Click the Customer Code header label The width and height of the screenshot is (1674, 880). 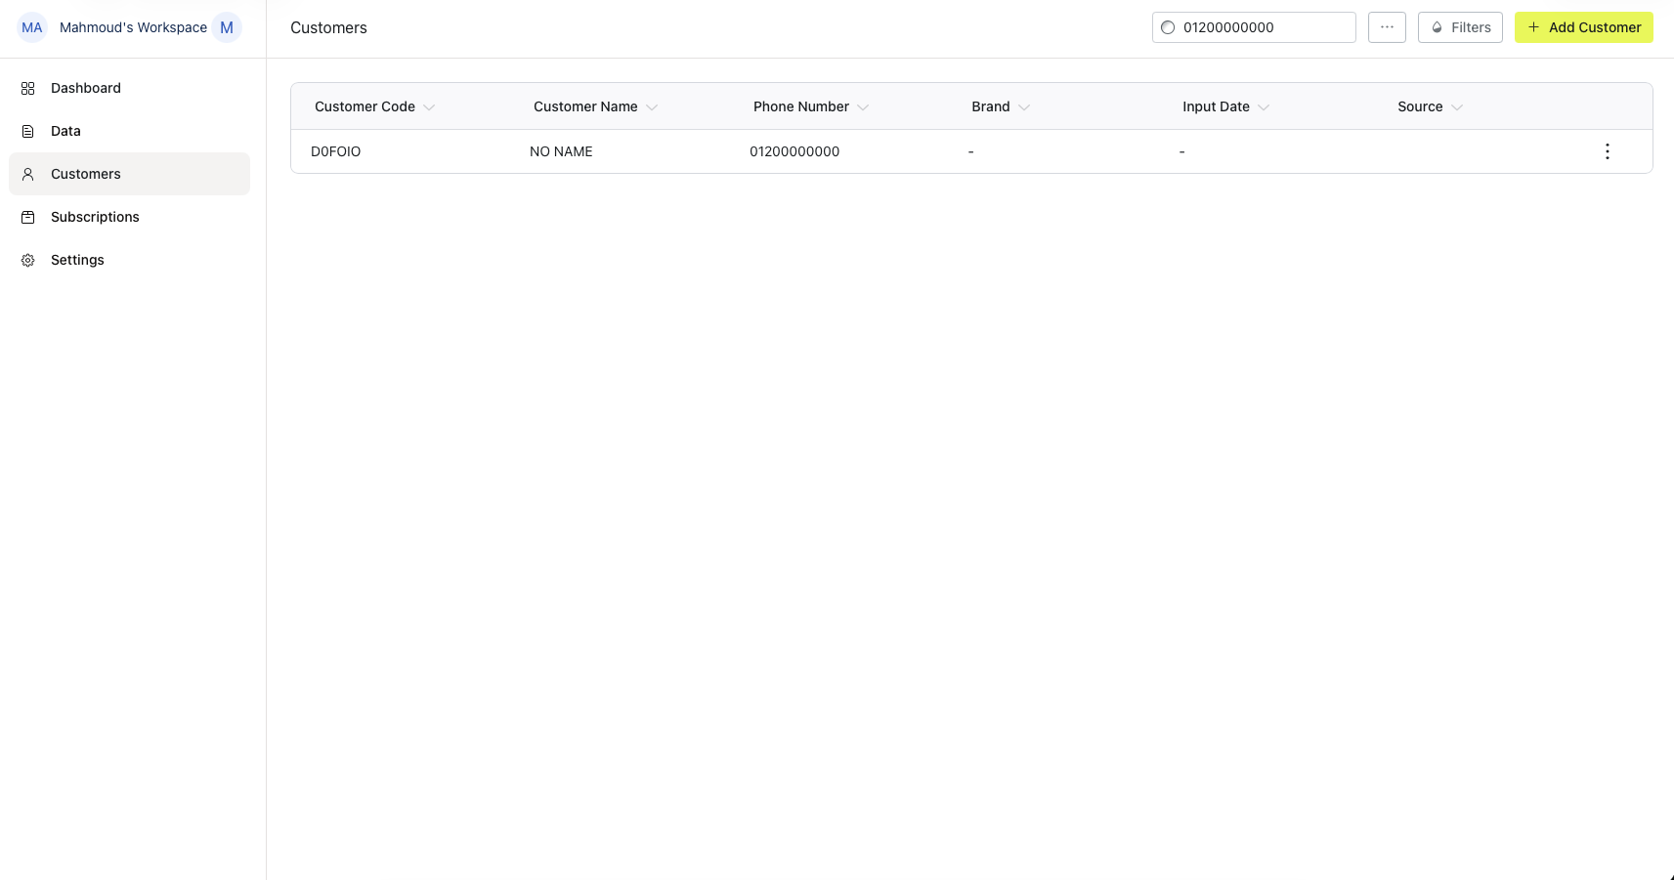tap(365, 106)
